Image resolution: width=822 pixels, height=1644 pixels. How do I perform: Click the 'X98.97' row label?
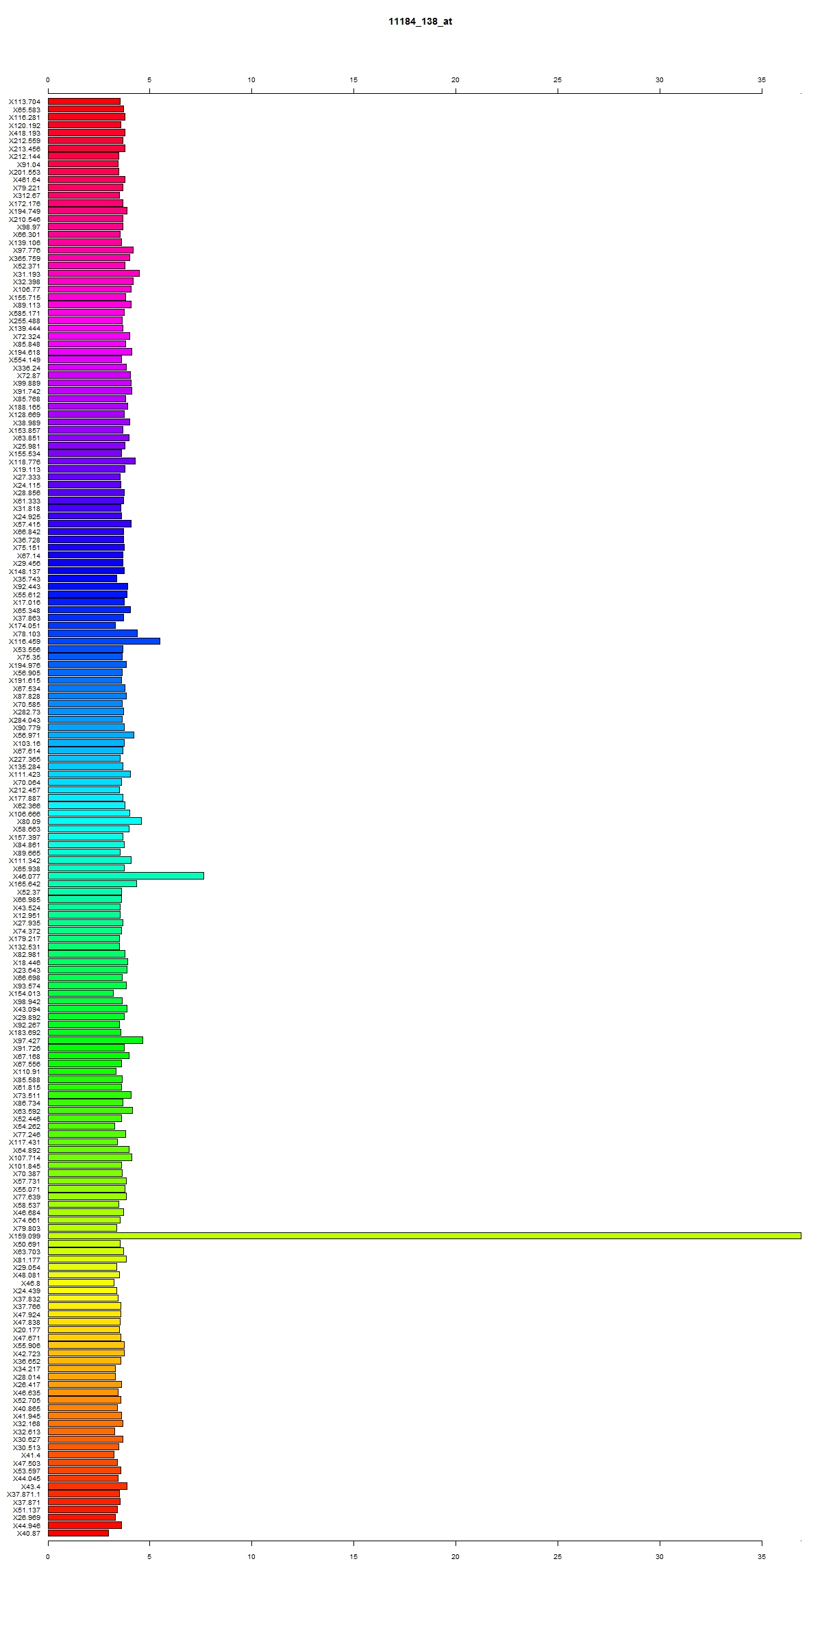(29, 227)
